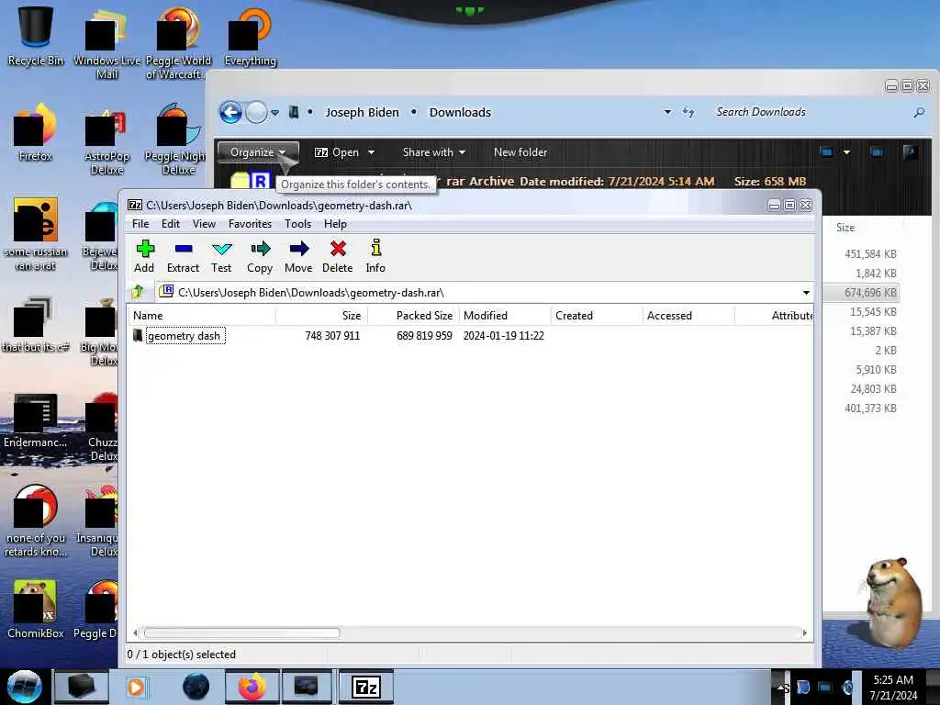
Task: Toggle the preview pane in Explorer
Action: tap(877, 152)
